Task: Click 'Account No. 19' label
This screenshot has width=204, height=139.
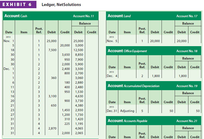Action: 187,86
